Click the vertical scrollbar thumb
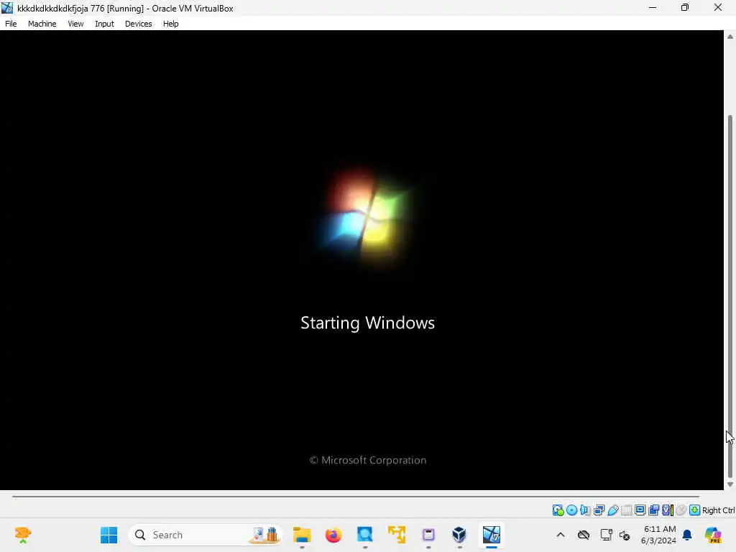This screenshot has height=552, width=736. (730, 295)
